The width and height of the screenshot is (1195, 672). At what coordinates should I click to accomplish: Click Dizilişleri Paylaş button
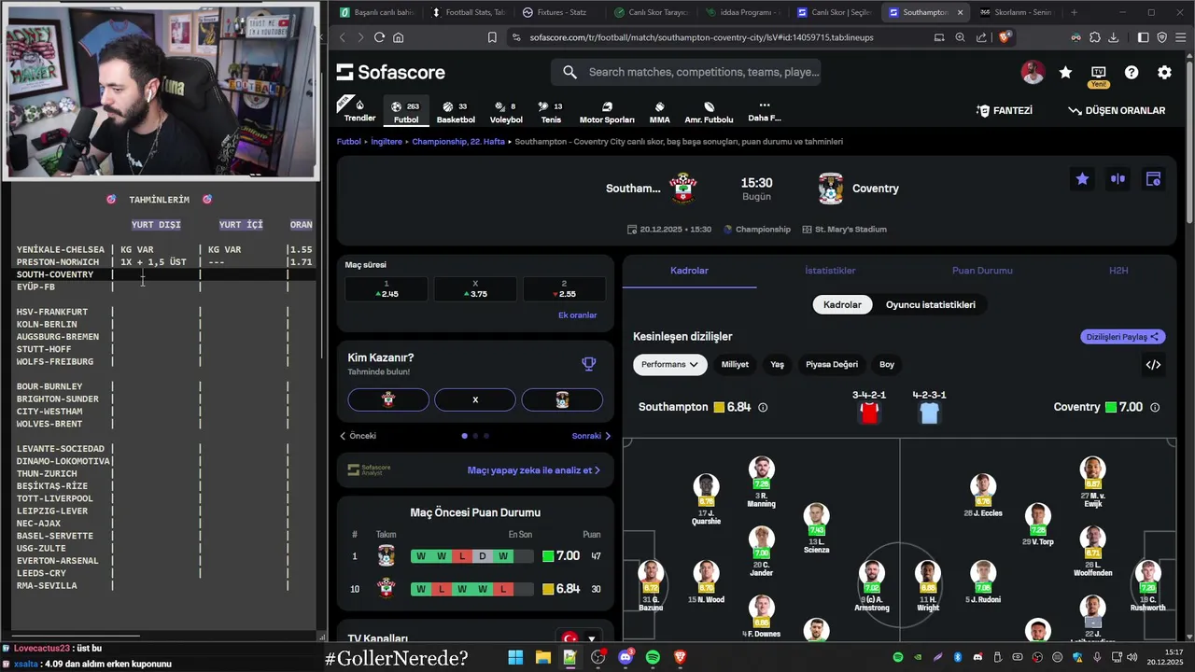pos(1123,337)
